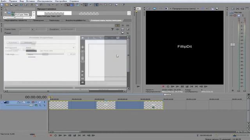250x140 pixels.
Task: Click the Мастер volume fader handle
Action: (x=233, y=45)
